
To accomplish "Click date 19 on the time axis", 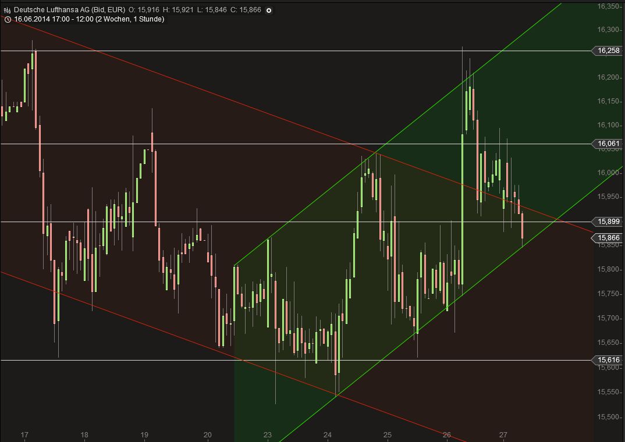I will click(144, 435).
